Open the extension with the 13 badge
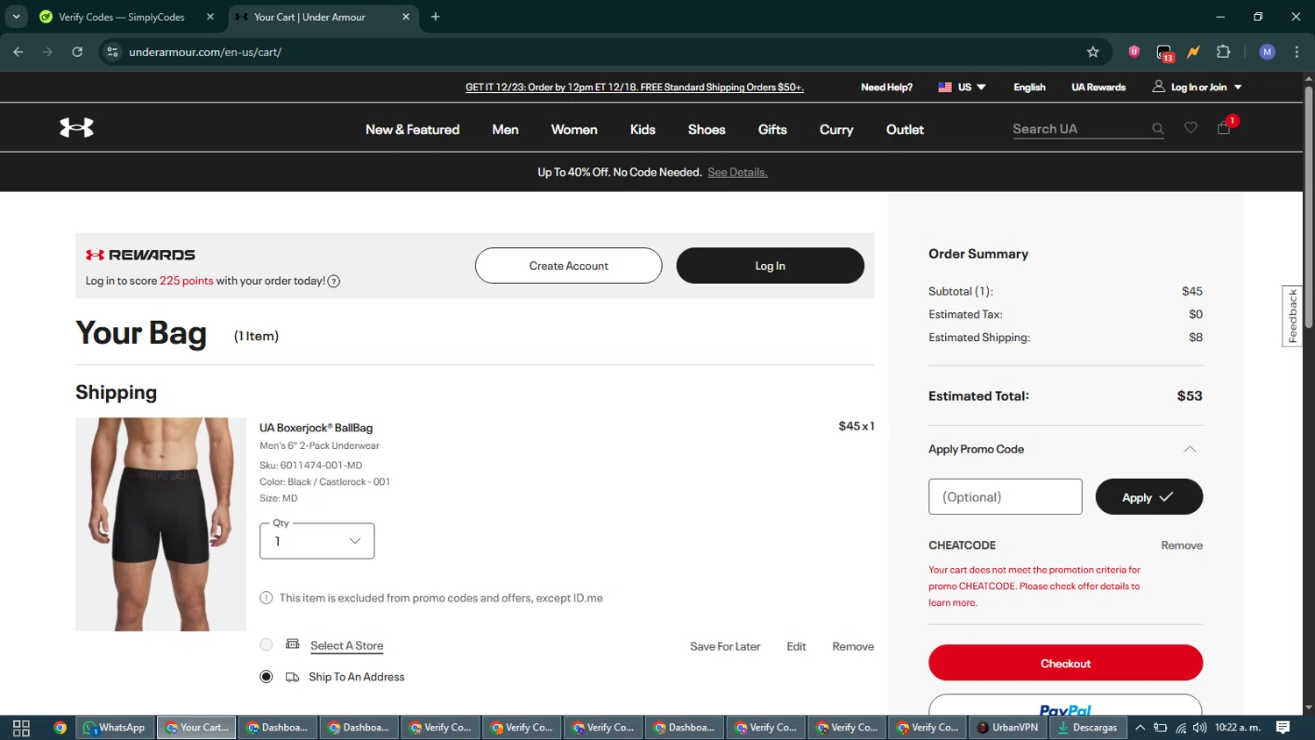Viewport: 1315px width, 740px height. point(1164,53)
